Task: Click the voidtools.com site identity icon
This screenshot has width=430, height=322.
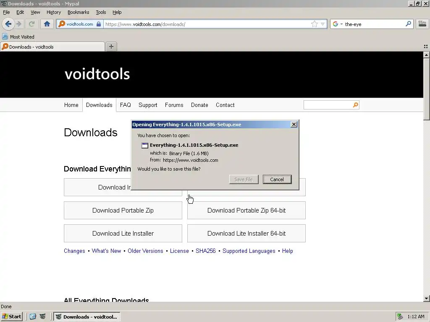Action: click(x=62, y=24)
